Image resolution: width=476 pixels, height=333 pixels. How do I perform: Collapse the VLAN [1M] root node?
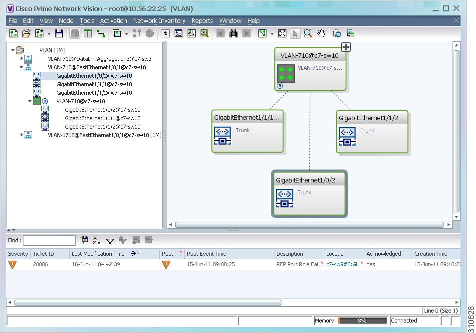click(x=13, y=50)
